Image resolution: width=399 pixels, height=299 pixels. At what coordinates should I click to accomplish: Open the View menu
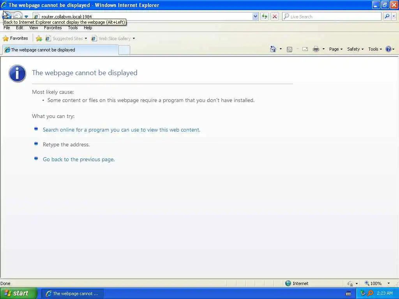pyautogui.click(x=34, y=28)
